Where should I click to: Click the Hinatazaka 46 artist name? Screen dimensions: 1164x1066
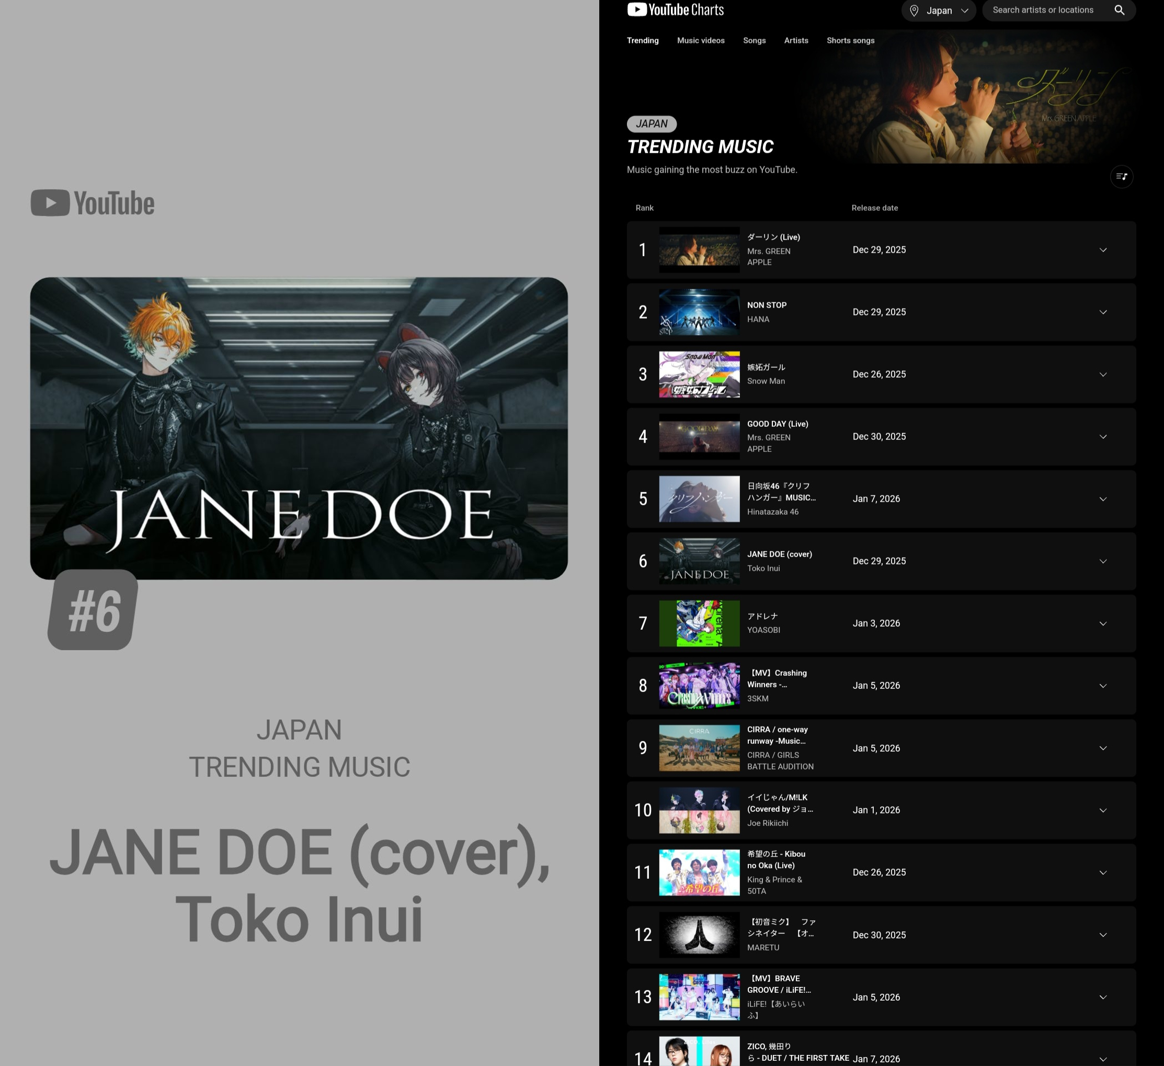click(x=772, y=512)
